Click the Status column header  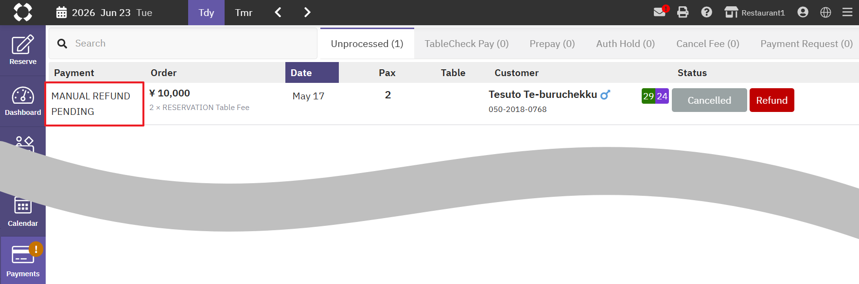click(x=692, y=73)
